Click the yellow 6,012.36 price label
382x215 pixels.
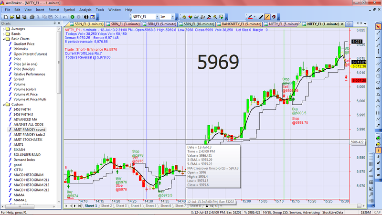[359, 66]
